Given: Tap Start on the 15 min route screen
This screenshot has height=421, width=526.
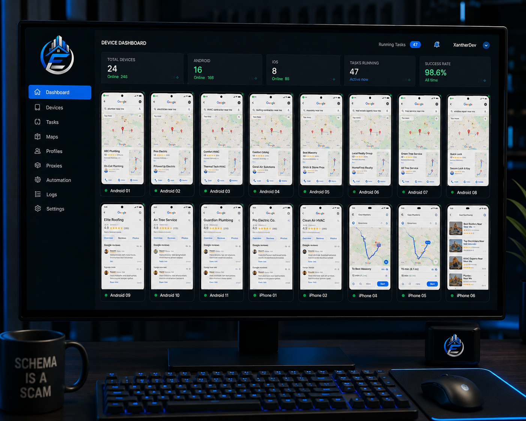Looking at the screenshot, I should (x=432, y=284).
